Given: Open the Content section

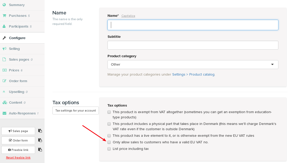Looking at the screenshot, I should tap(22, 103).
